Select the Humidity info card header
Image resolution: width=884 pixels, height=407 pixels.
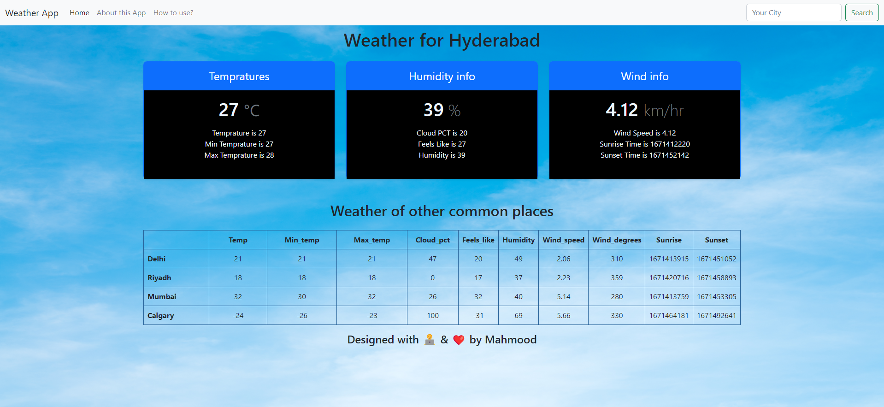442,77
